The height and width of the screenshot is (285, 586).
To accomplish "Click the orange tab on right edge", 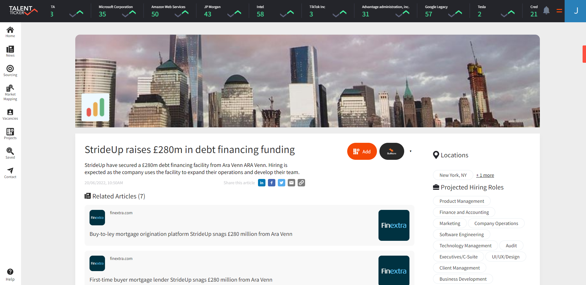I will [584, 54].
